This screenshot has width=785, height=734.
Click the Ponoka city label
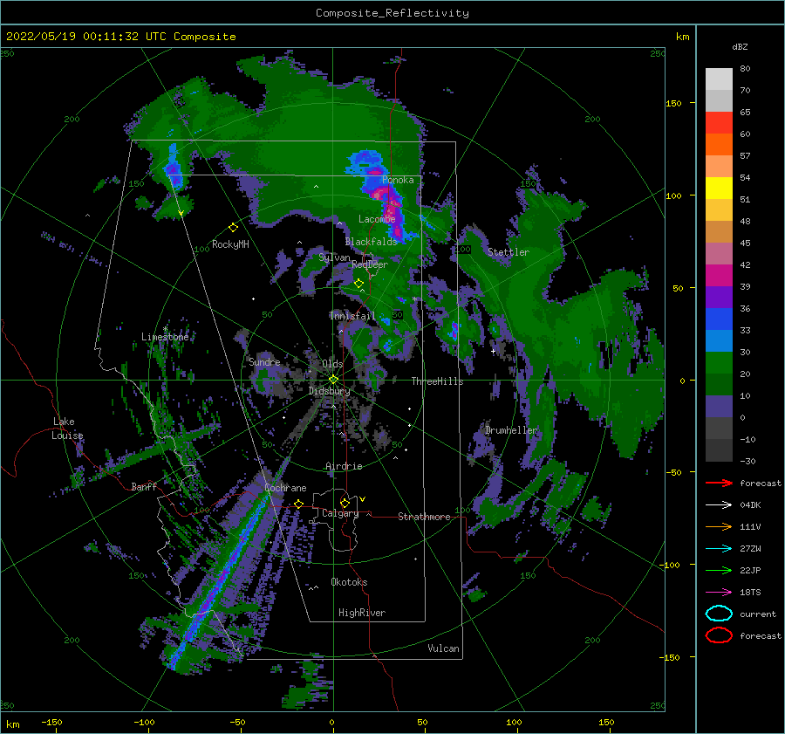point(398,180)
